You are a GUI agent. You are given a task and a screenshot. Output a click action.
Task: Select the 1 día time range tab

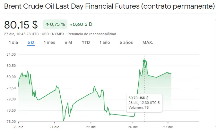(x=13, y=43)
